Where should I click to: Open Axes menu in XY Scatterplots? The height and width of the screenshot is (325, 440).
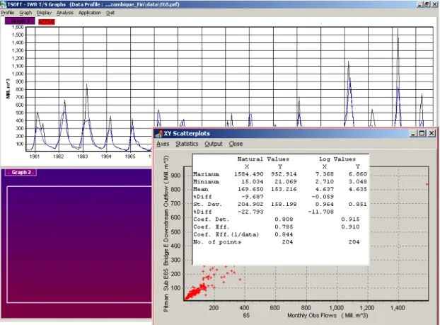click(x=163, y=144)
